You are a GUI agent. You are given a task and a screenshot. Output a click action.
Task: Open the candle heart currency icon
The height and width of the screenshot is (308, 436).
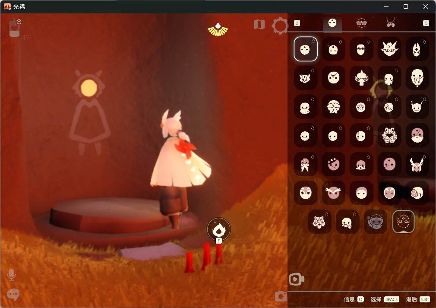click(x=14, y=29)
